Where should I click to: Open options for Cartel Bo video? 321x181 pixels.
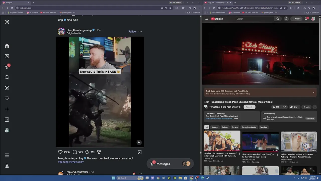239,154
